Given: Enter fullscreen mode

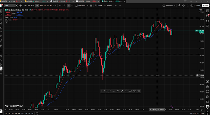Looking at the screenshot, I should [188, 5].
